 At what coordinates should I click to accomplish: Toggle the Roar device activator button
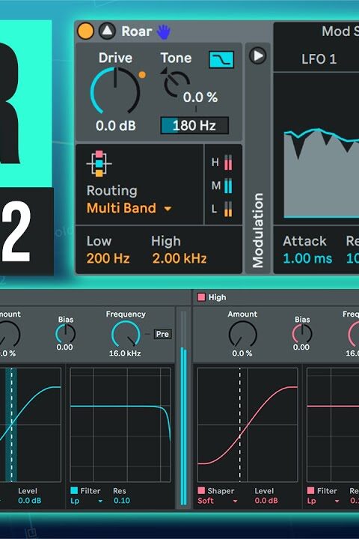coord(85,31)
